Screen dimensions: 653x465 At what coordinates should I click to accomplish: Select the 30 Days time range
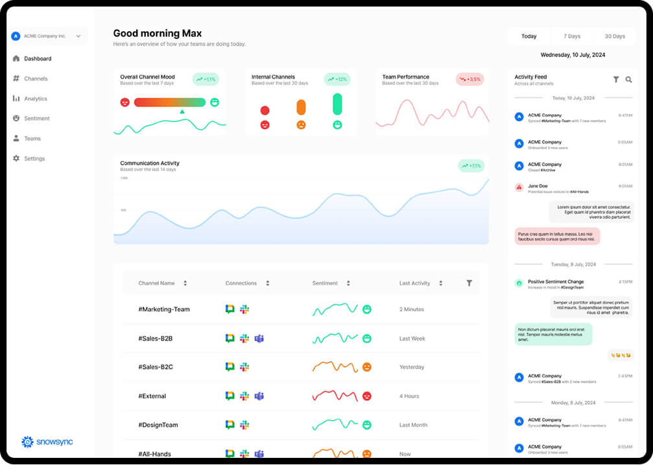[x=614, y=36]
